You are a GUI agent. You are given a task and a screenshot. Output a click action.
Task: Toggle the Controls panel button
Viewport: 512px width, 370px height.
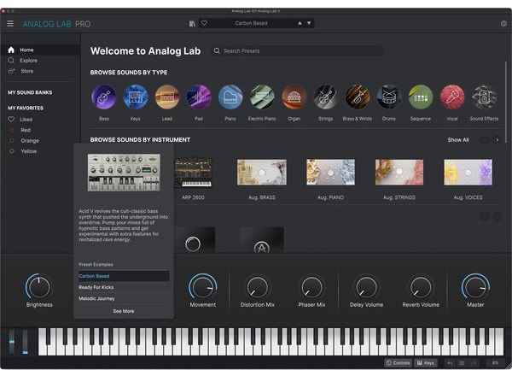pos(398,363)
